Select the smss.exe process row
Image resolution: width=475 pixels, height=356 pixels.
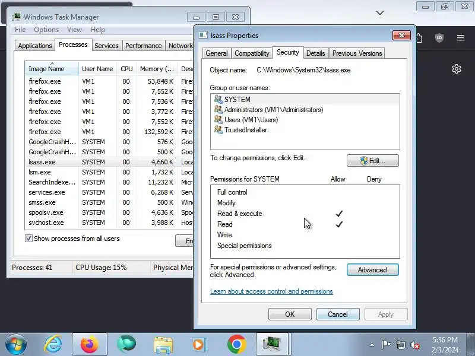click(x=110, y=202)
